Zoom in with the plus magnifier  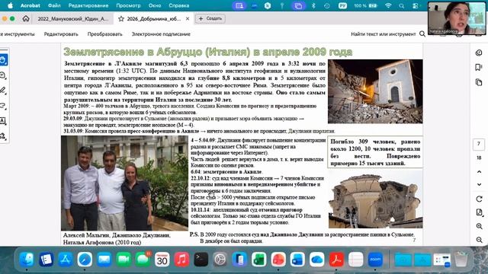(x=479, y=226)
